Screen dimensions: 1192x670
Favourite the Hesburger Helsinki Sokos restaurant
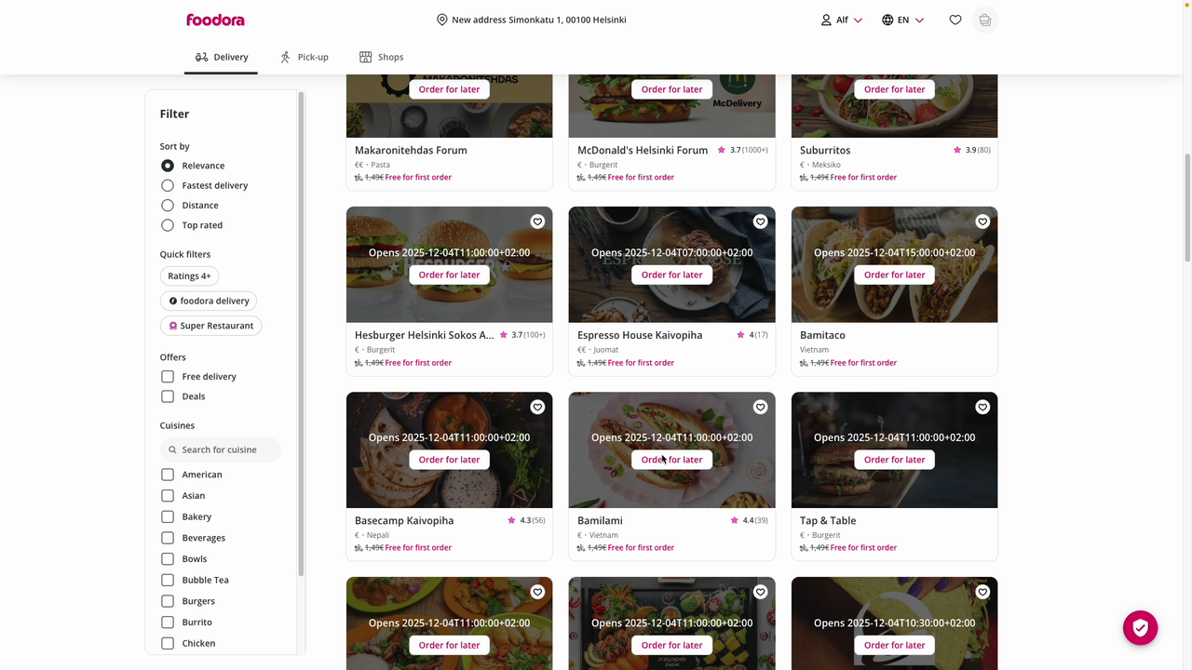pyautogui.click(x=537, y=221)
